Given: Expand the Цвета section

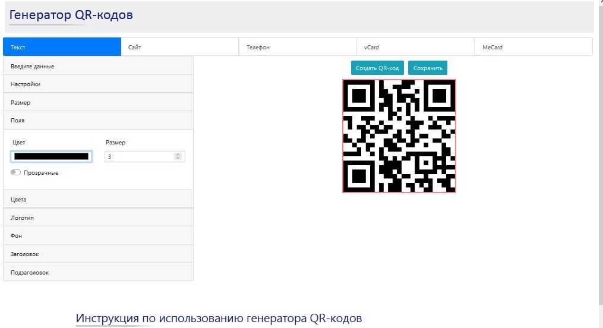Looking at the screenshot, I should tap(98, 200).
